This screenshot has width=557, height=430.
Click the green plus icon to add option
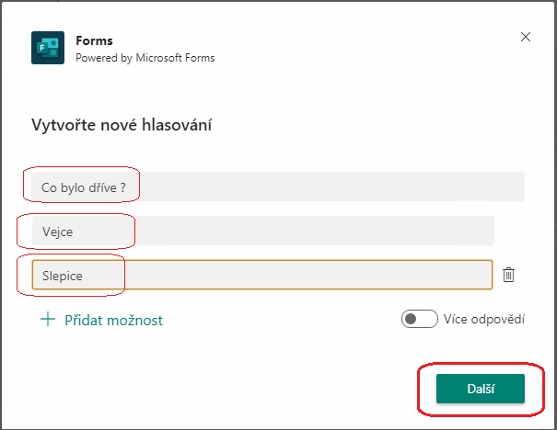click(x=48, y=320)
